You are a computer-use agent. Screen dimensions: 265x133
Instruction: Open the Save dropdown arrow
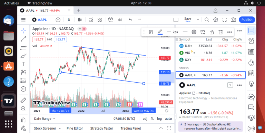[x=198, y=20]
